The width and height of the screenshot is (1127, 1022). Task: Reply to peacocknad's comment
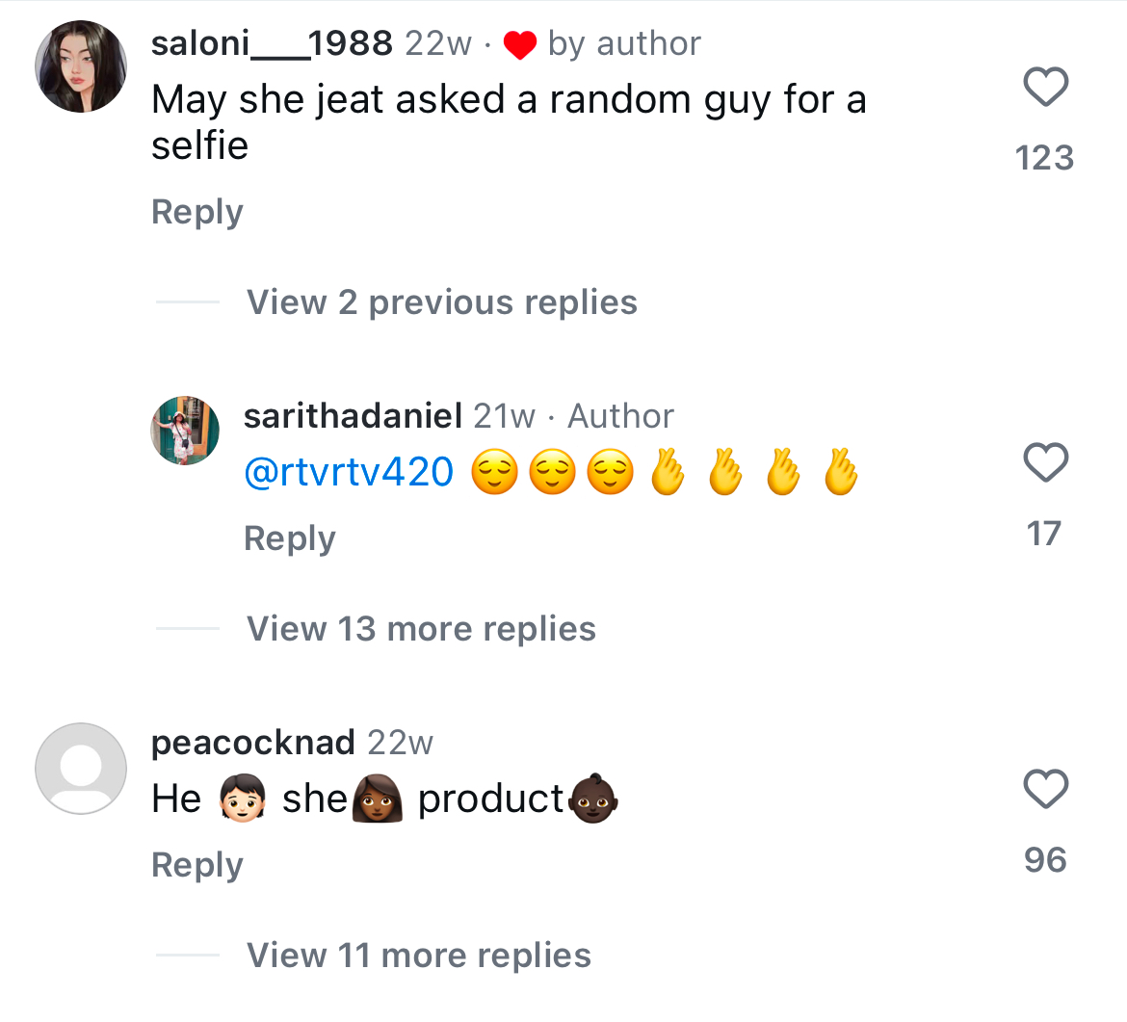coord(197,865)
